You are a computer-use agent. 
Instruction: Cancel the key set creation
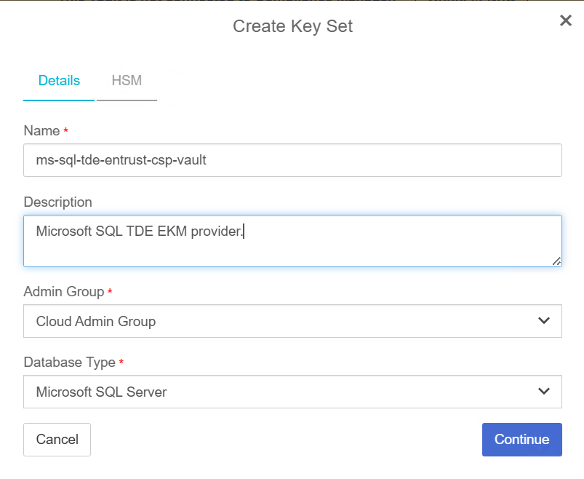[x=57, y=439]
